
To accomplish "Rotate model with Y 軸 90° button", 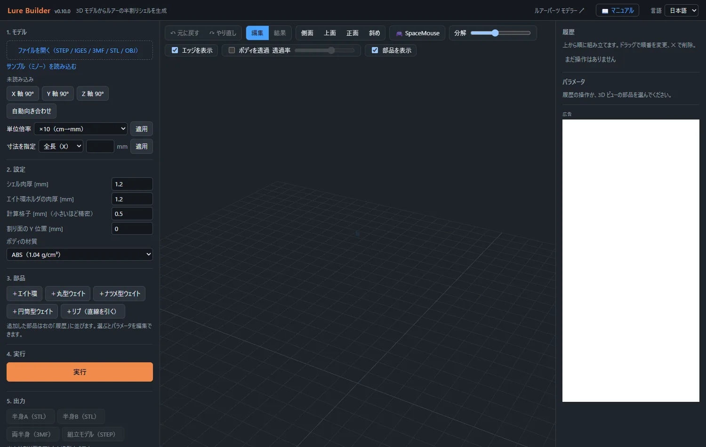I will click(x=58, y=94).
